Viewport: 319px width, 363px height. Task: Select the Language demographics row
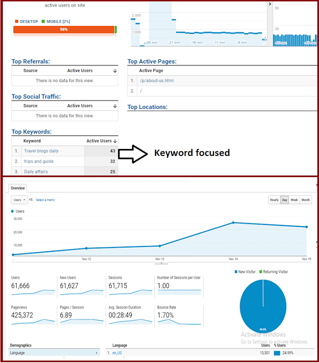(x=54, y=353)
